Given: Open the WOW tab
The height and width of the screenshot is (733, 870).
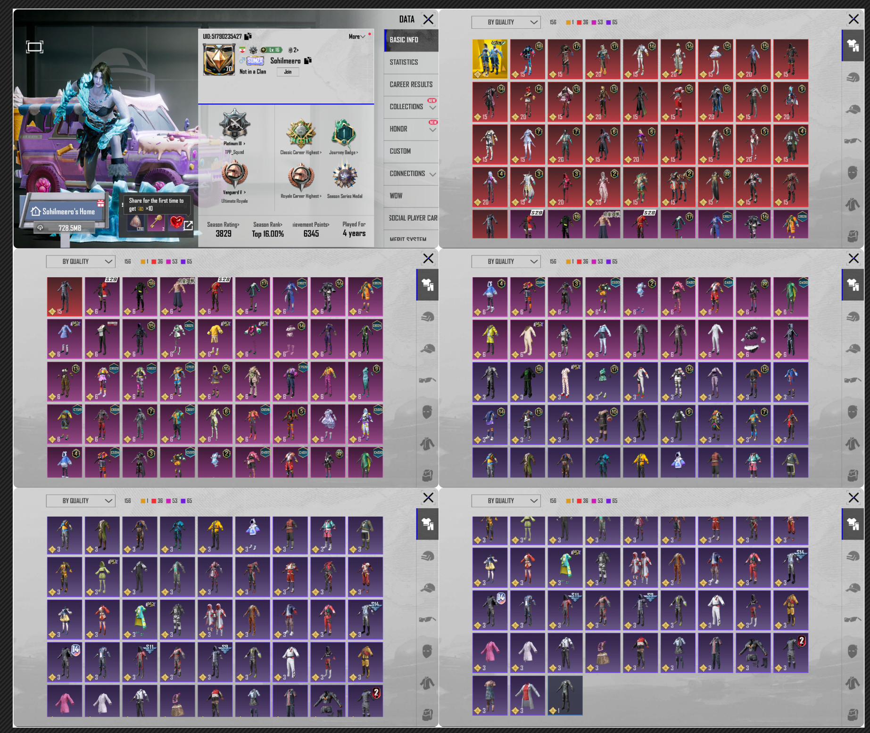Looking at the screenshot, I should pos(411,196).
